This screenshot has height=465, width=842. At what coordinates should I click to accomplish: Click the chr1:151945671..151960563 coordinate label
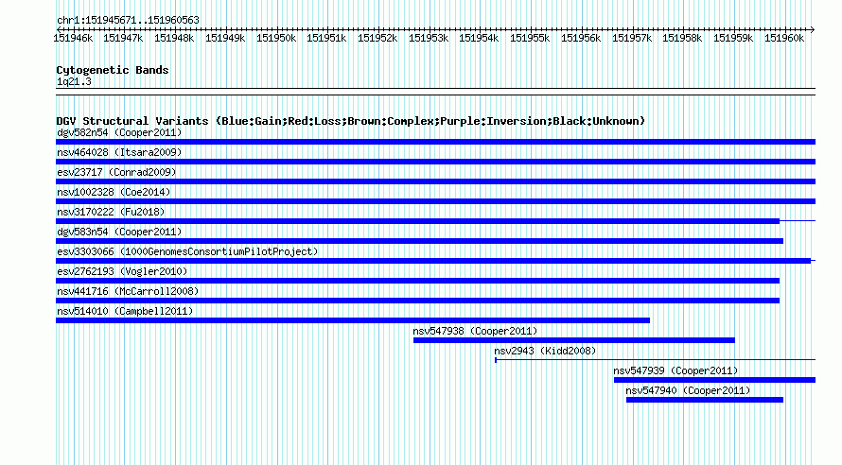pos(128,20)
